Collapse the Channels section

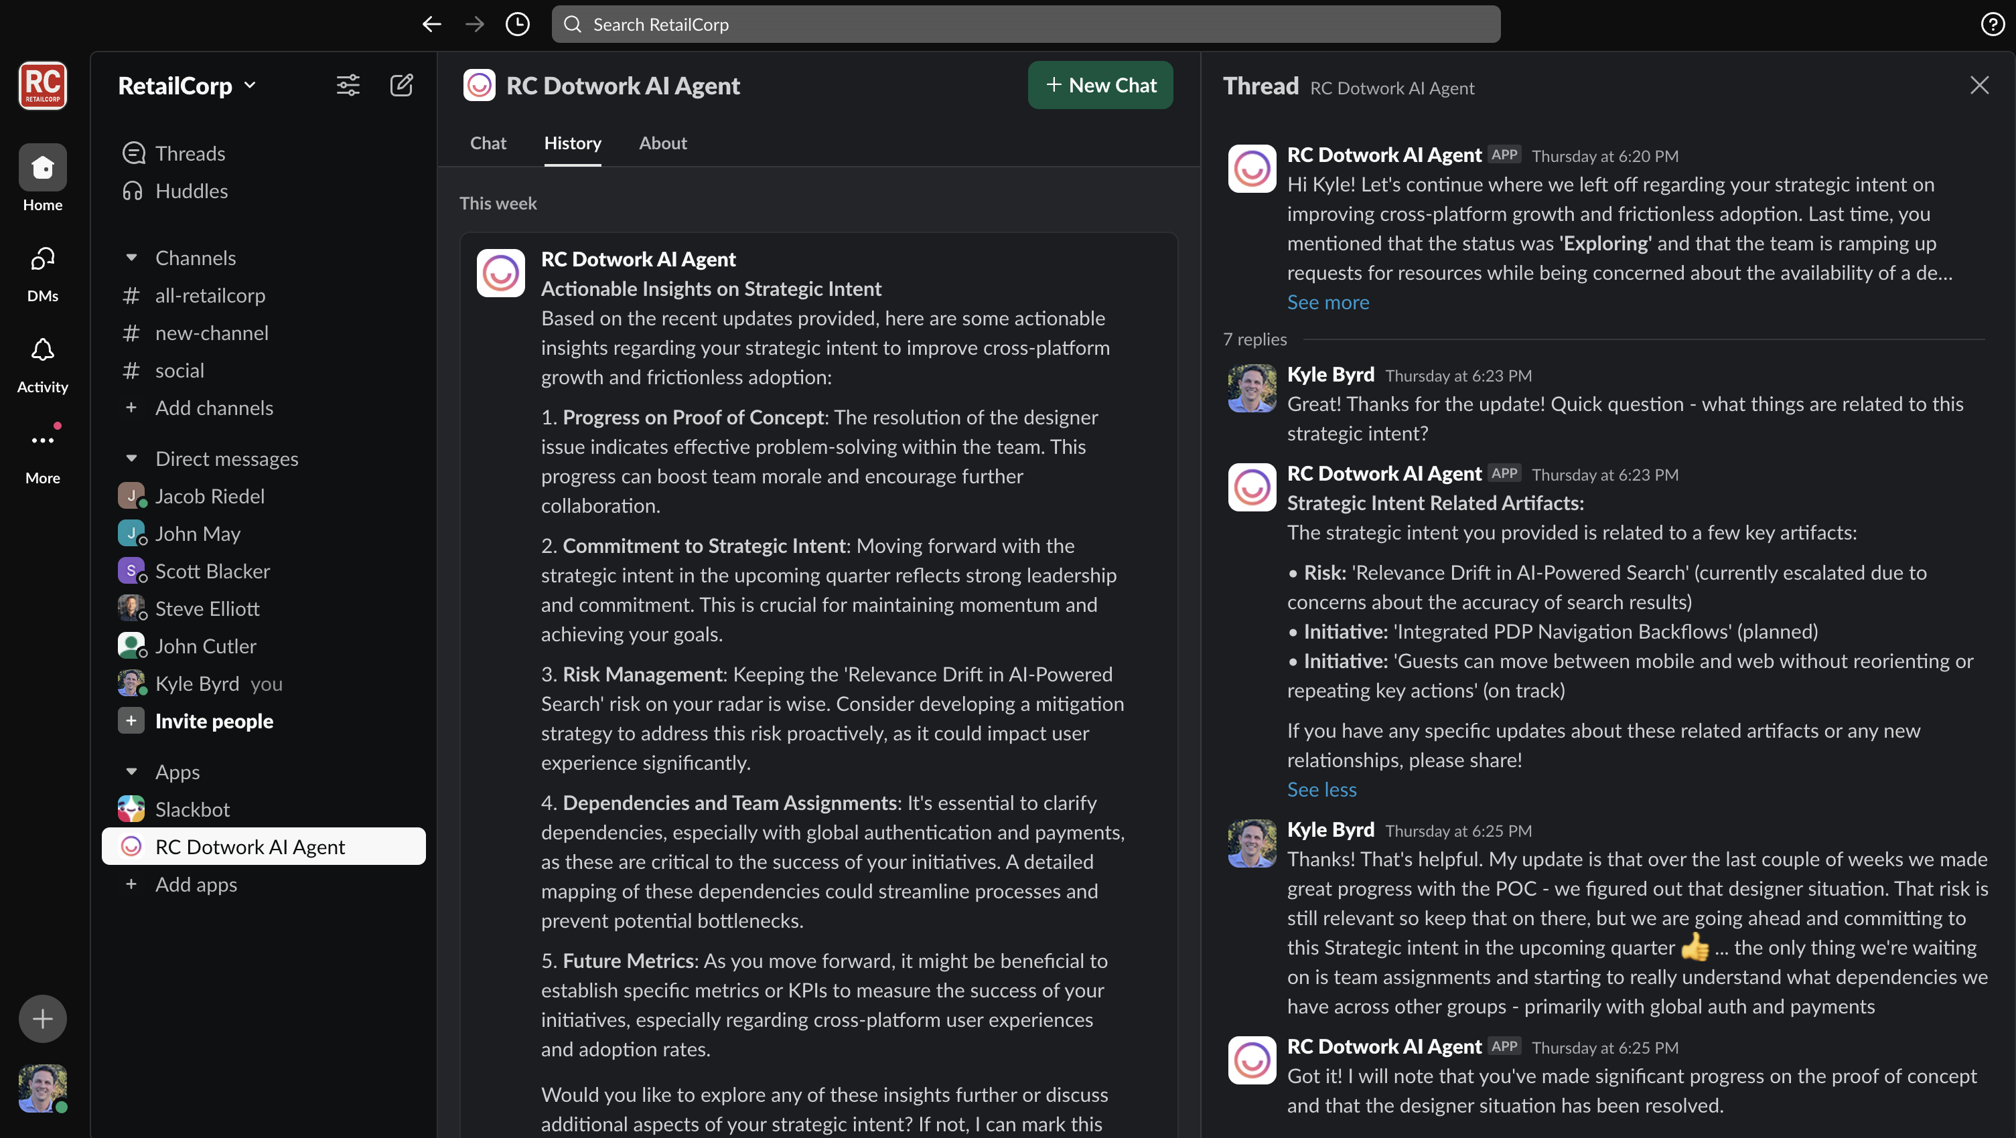click(x=131, y=257)
